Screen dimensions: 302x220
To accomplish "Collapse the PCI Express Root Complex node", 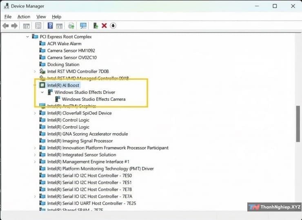I will (x=27, y=37).
